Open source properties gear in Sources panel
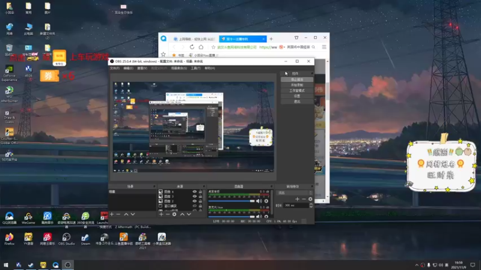 (174, 214)
